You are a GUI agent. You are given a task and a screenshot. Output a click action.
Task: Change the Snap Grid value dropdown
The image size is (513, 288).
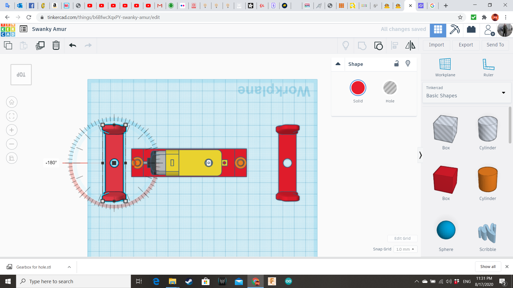[x=405, y=249]
